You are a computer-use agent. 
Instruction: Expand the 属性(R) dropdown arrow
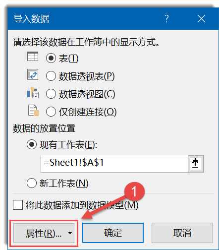70,233
